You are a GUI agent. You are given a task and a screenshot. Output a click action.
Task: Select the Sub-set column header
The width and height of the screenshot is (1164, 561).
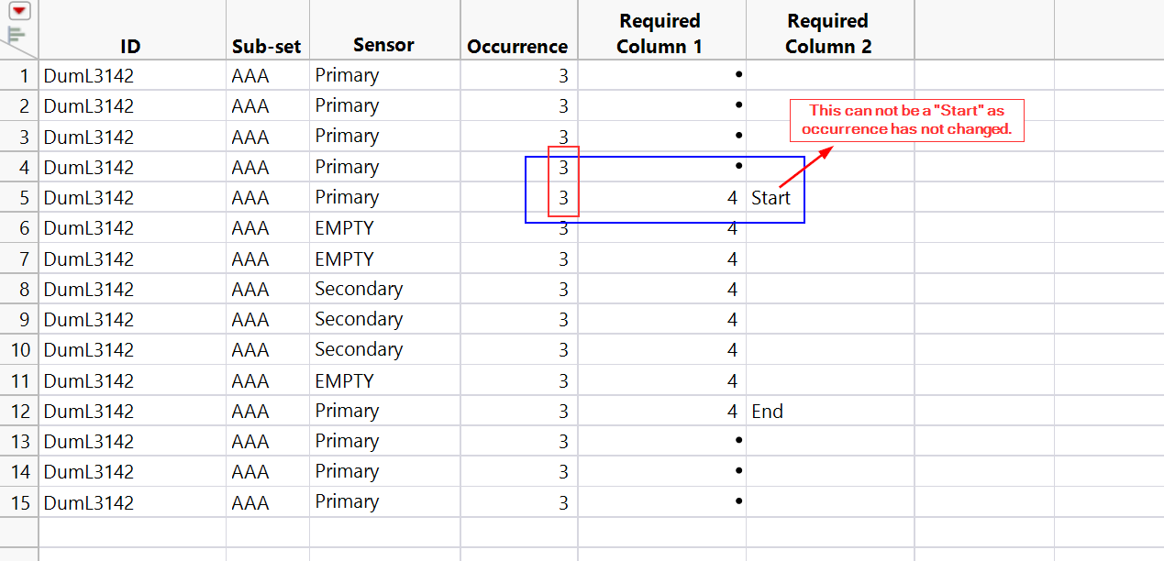coord(266,46)
